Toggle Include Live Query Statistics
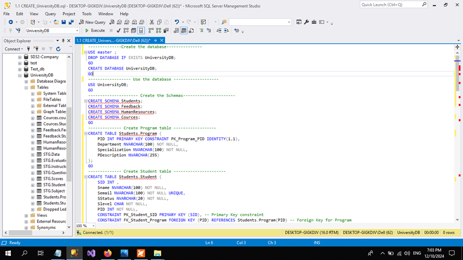Screen dimensions: 463x260 pos(159,31)
